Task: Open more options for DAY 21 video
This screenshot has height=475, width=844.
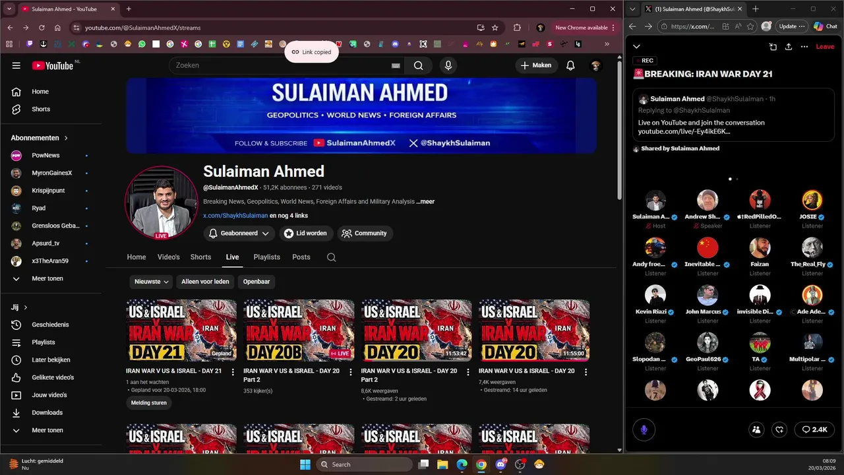Action: 233,372
